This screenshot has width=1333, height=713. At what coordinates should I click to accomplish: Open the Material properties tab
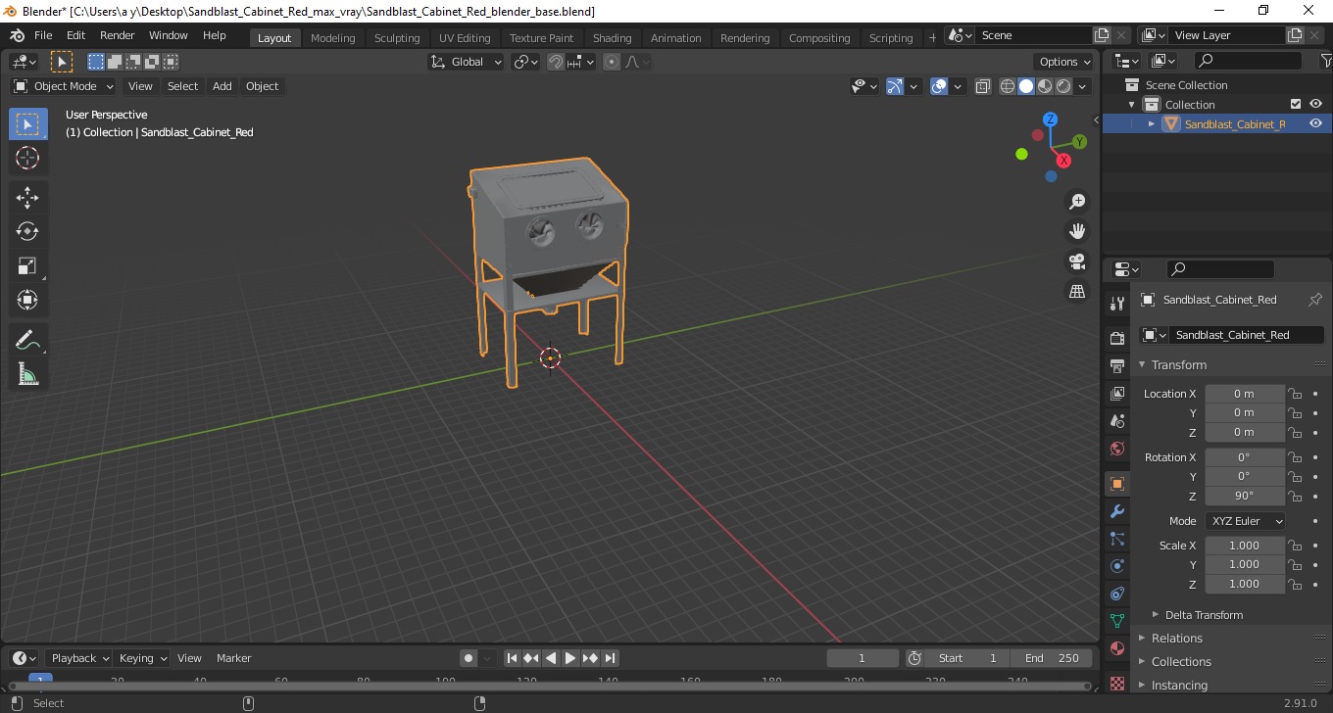coord(1117,648)
